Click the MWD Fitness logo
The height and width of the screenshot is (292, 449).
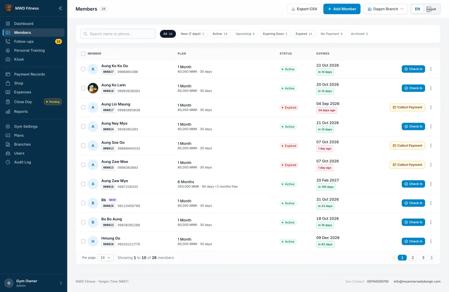point(8,8)
